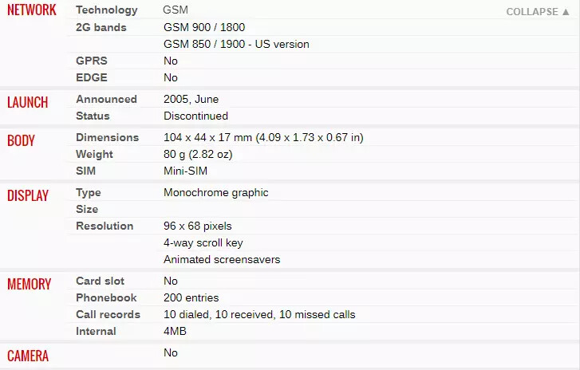580x370 pixels.
Task: Select the MEMORY section heading
Action: [30, 284]
